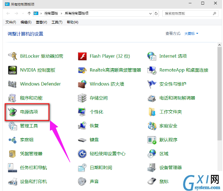Open the 编辑(E) menu

point(26,22)
